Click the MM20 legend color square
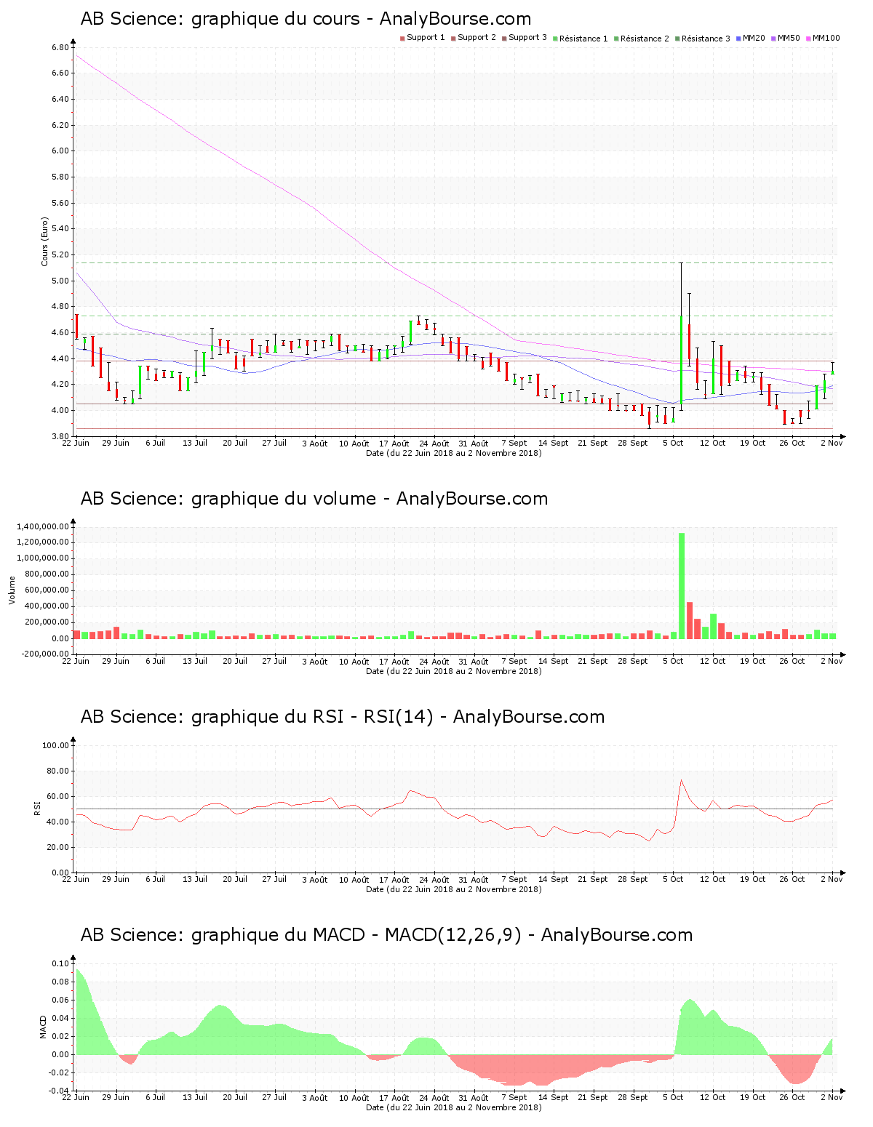The image size is (873, 1127). [x=738, y=38]
